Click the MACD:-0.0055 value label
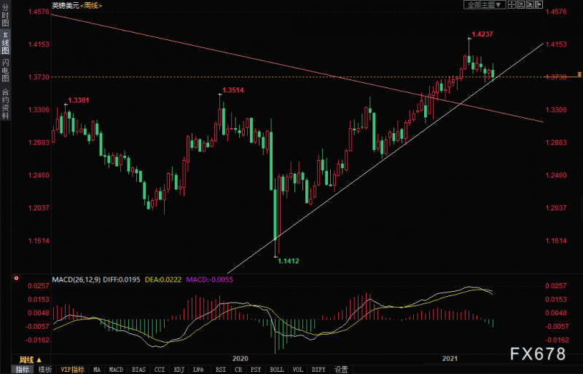583x374 pixels. click(x=209, y=279)
